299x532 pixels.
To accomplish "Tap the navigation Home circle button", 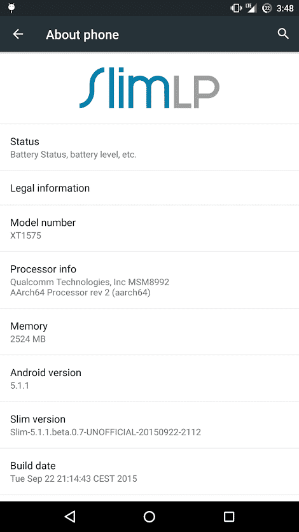I will tap(149, 516).
